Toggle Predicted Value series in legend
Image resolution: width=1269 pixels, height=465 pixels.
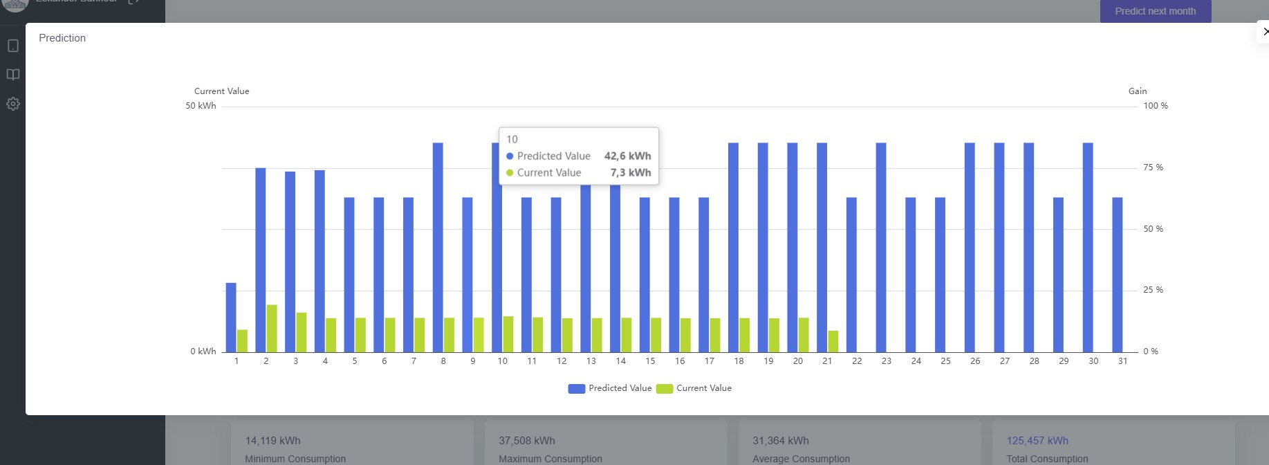[620, 388]
